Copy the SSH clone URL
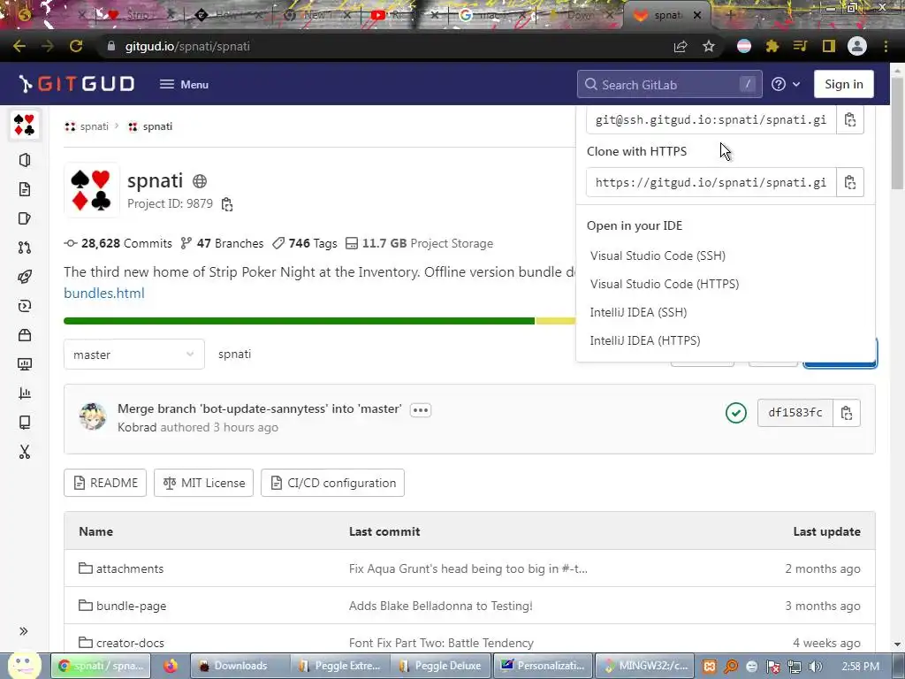 (x=849, y=119)
